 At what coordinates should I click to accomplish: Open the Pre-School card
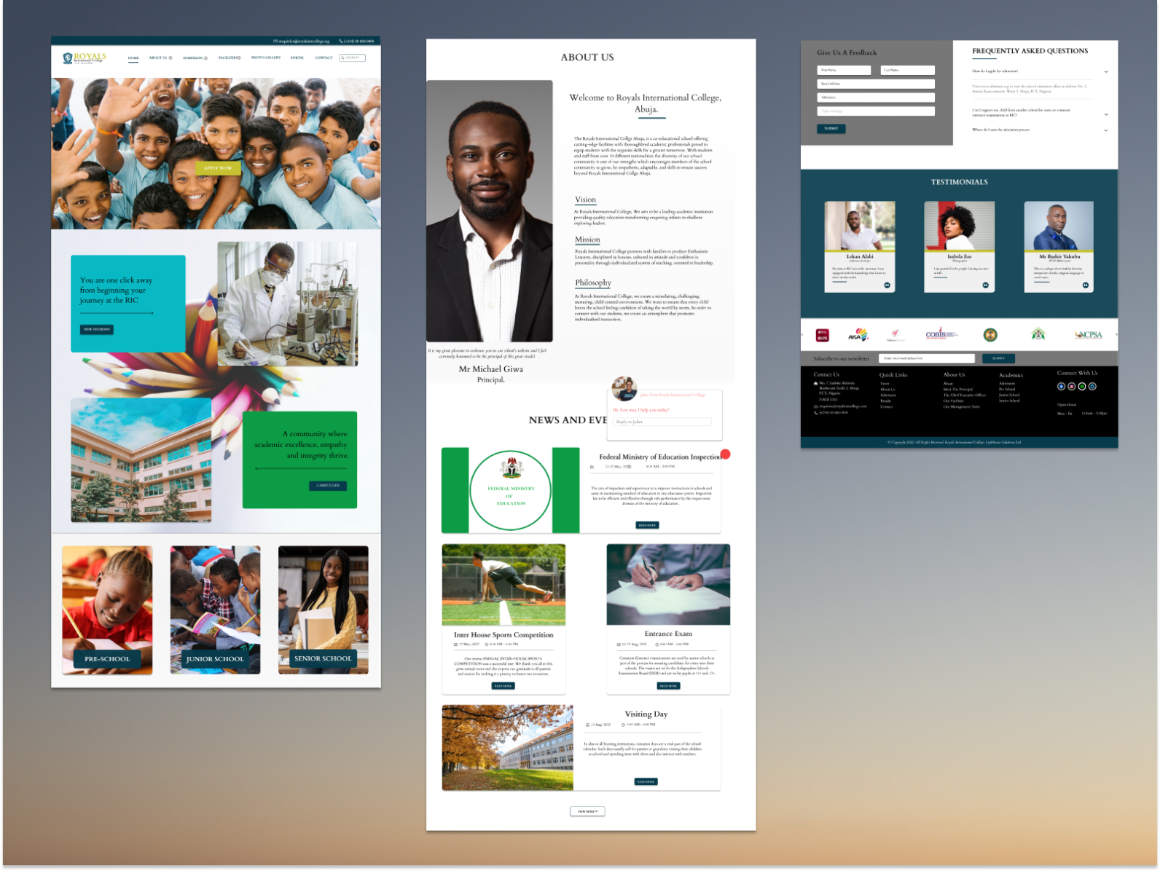tap(107, 610)
